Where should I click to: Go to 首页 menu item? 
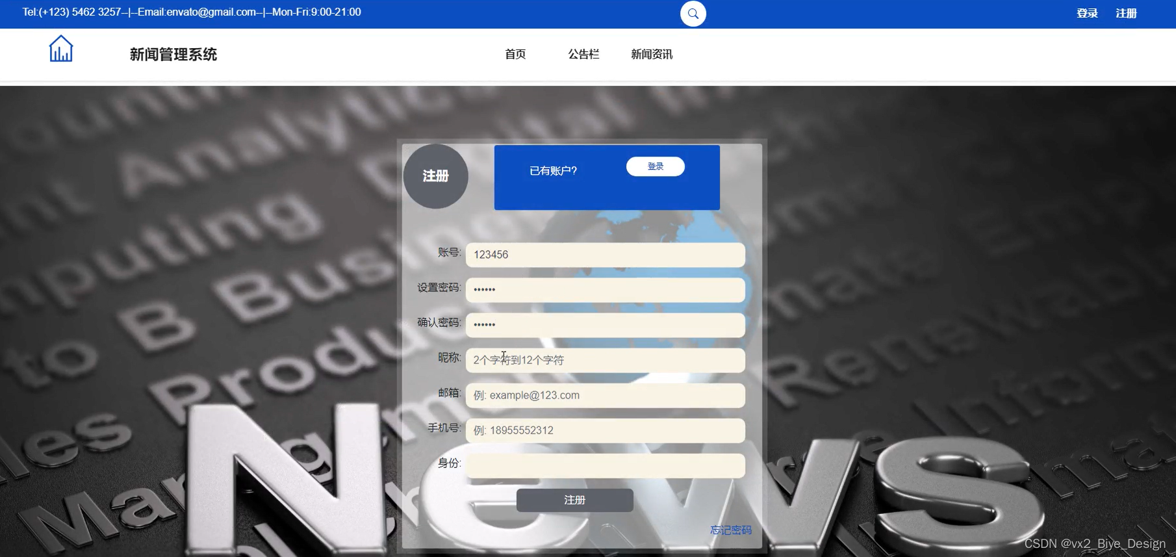(515, 55)
